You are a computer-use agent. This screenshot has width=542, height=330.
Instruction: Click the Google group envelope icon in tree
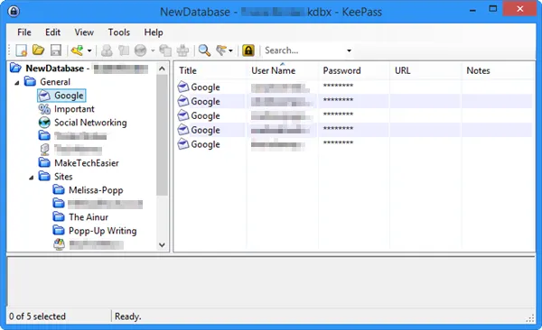[44, 96]
